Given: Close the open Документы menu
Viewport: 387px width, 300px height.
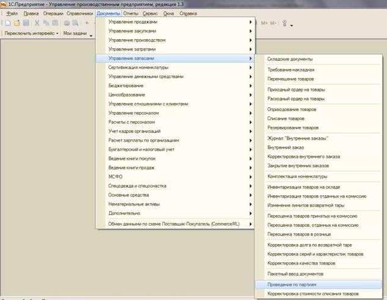Looking at the screenshot, I should pyautogui.click(x=108, y=13).
